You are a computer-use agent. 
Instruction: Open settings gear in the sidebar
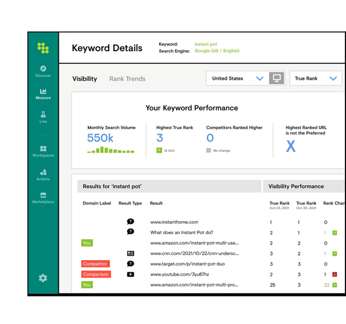43,278
